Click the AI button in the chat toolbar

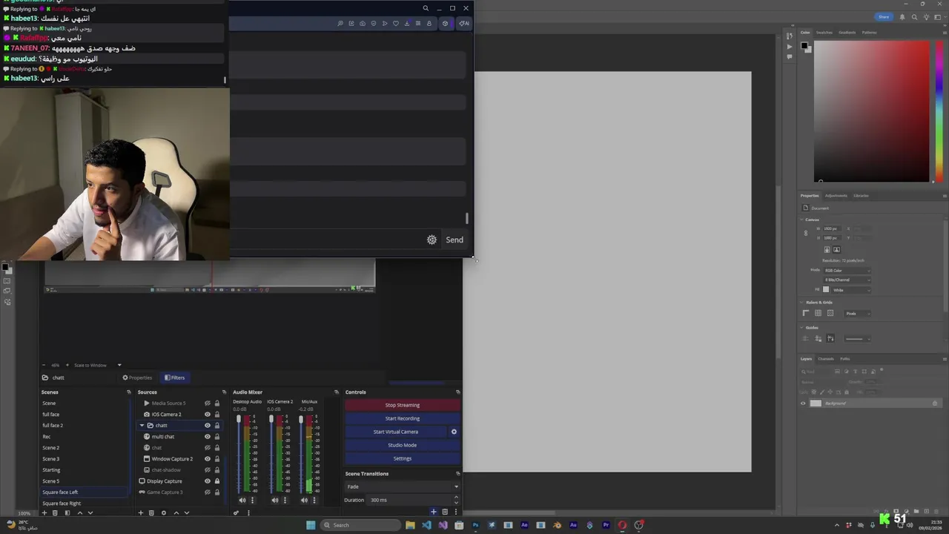click(x=463, y=23)
